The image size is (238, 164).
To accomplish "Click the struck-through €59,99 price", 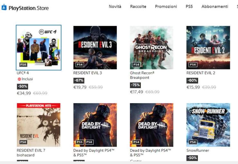I will (96, 87).
